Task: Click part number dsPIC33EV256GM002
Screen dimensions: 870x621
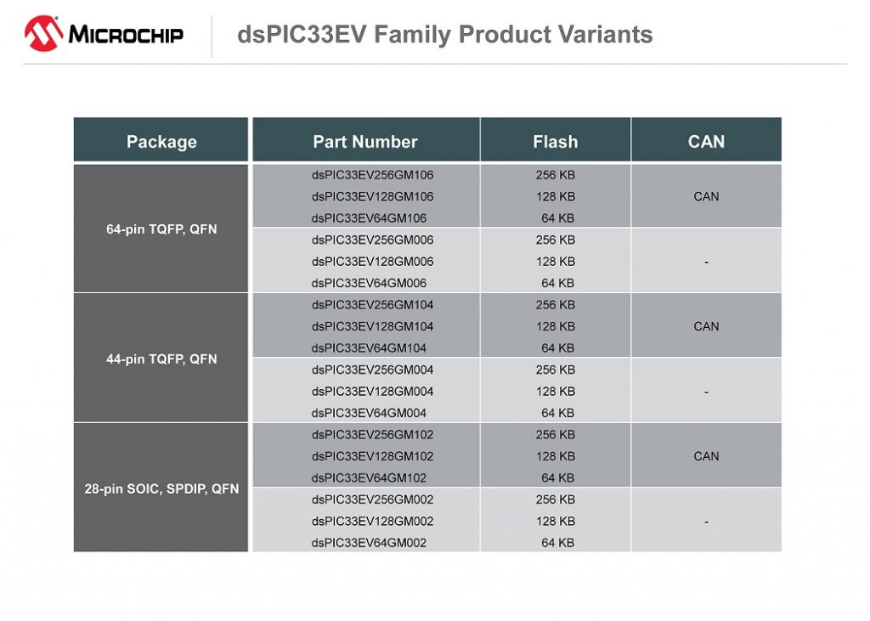Action: click(372, 500)
